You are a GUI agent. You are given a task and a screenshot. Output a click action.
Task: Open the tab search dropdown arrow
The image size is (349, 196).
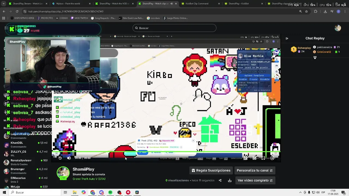pyautogui.click(x=4, y=4)
